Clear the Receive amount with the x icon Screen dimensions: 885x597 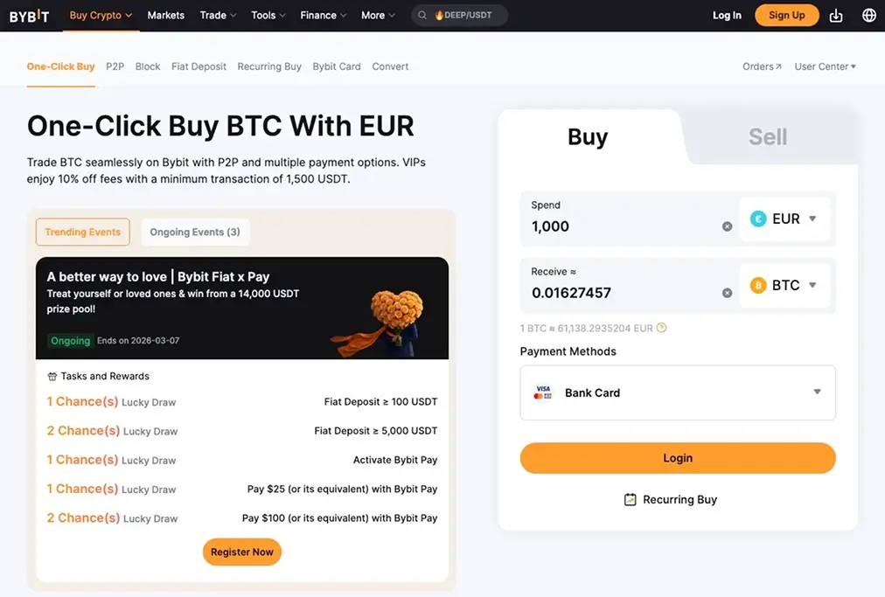coord(727,293)
